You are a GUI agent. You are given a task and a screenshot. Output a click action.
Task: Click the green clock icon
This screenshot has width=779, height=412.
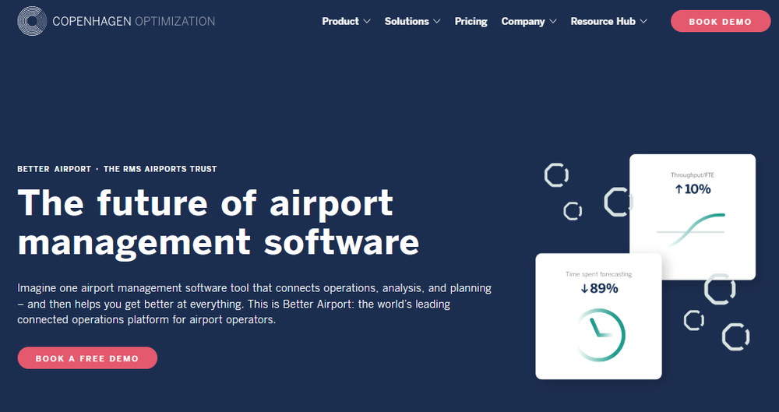[x=600, y=334]
